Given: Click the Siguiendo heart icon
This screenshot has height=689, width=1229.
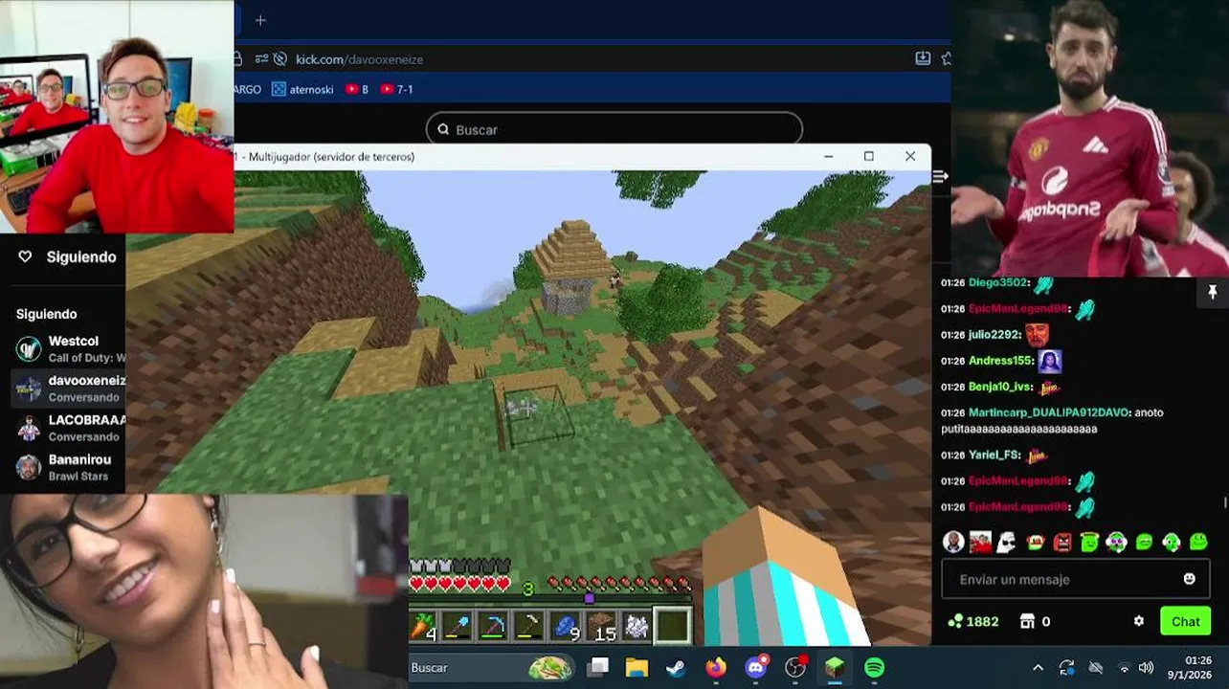Looking at the screenshot, I should 26,256.
